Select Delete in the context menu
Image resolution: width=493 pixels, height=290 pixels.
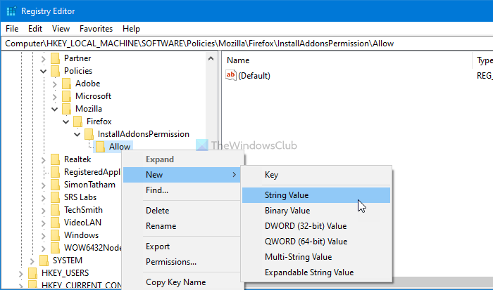point(182,211)
